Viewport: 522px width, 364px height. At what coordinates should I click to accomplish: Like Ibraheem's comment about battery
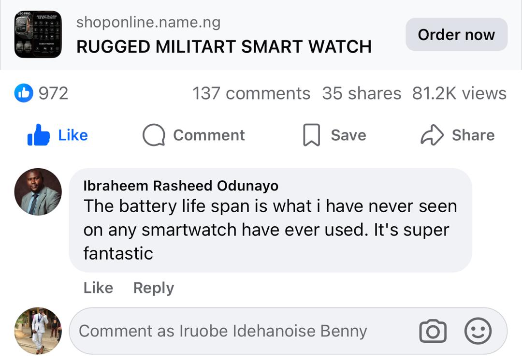click(x=98, y=288)
